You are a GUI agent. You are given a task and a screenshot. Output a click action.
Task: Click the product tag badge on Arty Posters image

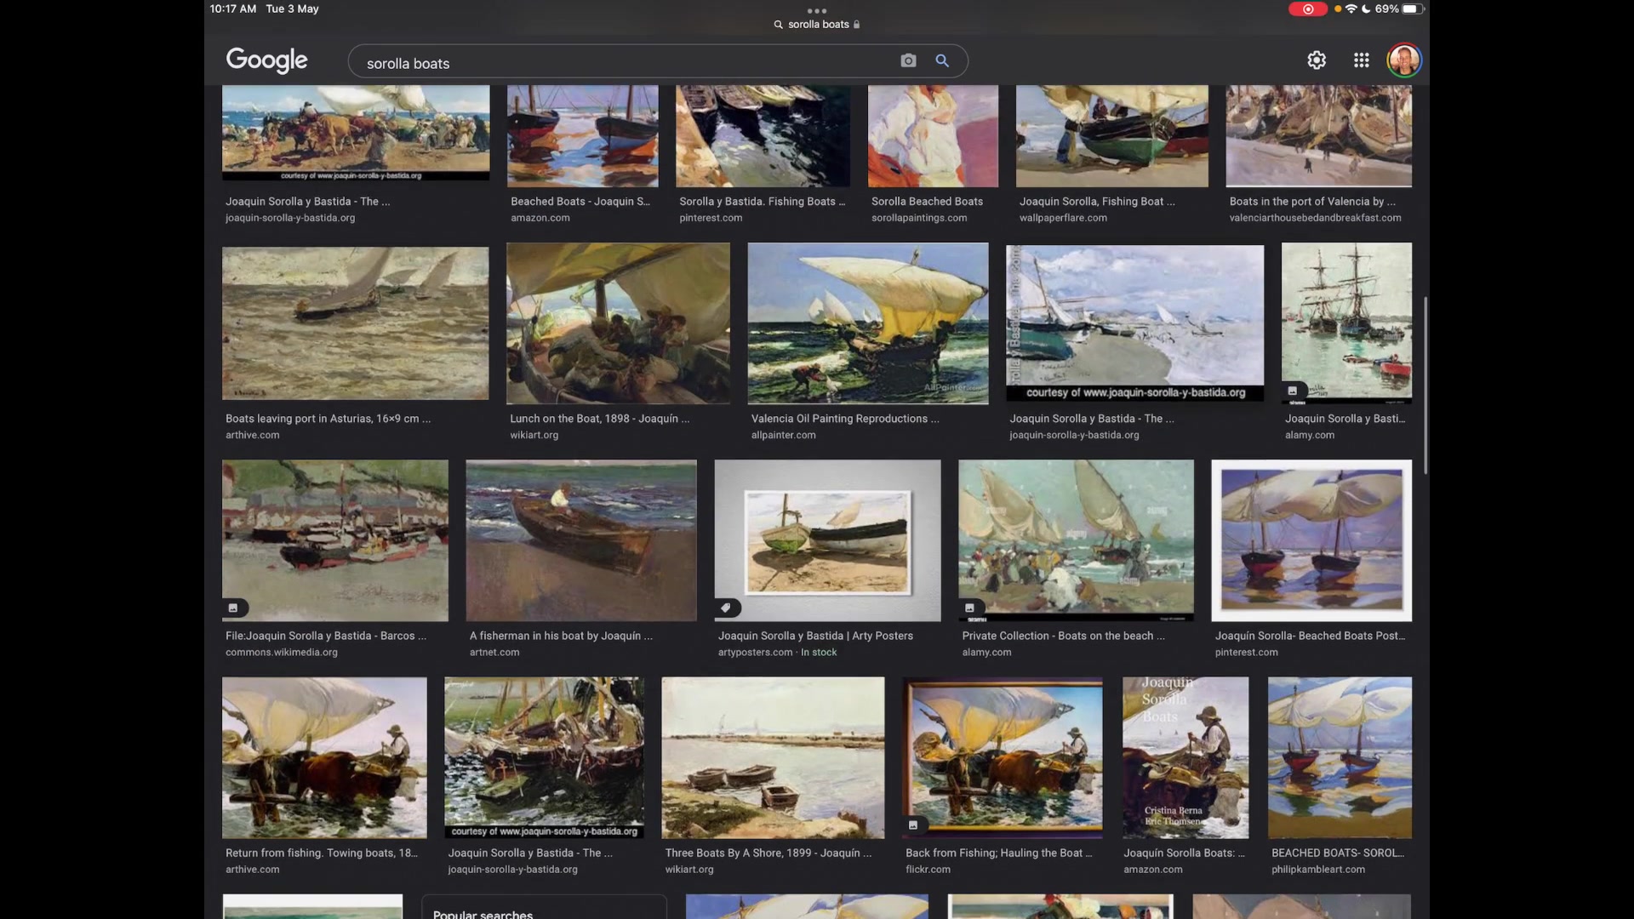[726, 608]
